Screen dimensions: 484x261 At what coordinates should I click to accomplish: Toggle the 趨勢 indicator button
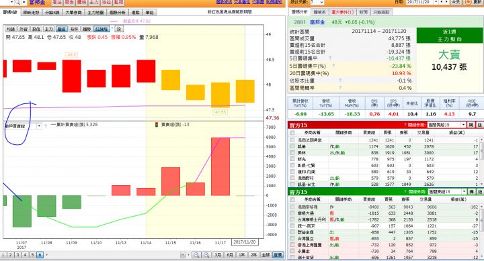coord(87,29)
